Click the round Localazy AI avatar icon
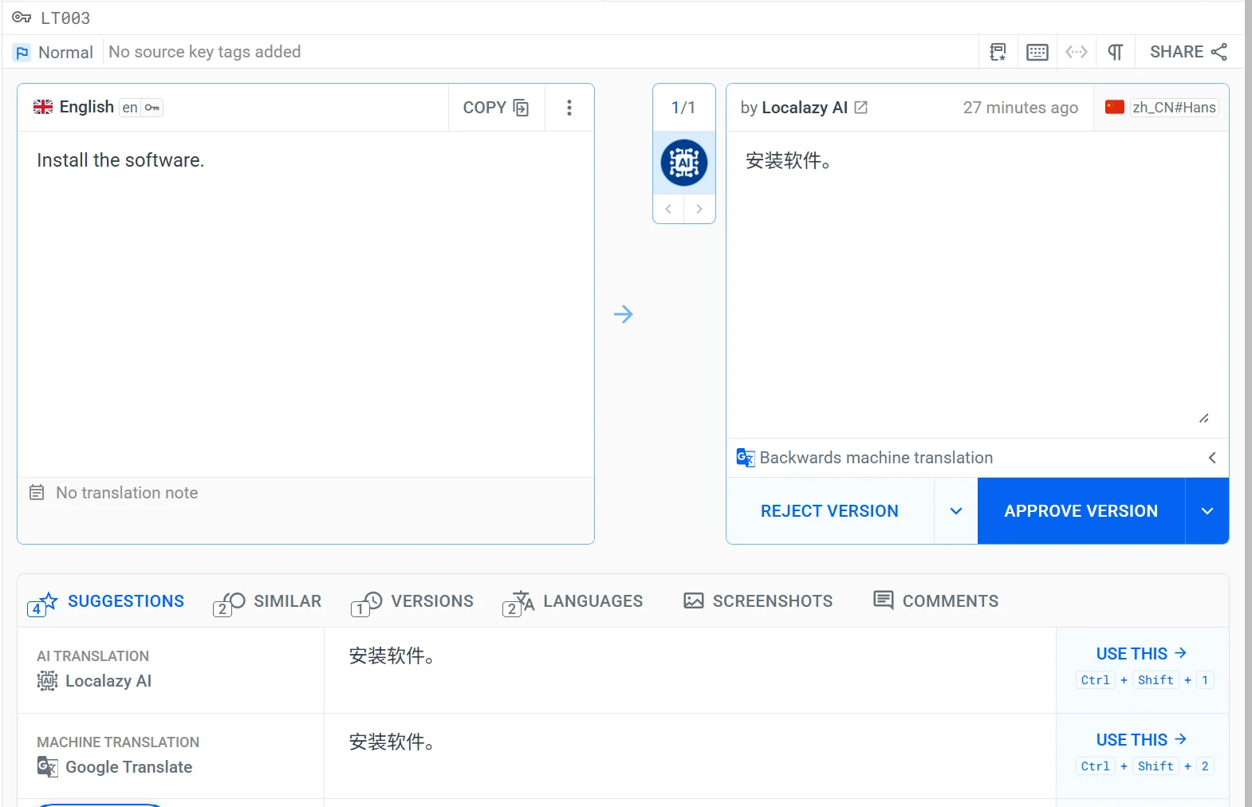The image size is (1252, 807). click(684, 163)
